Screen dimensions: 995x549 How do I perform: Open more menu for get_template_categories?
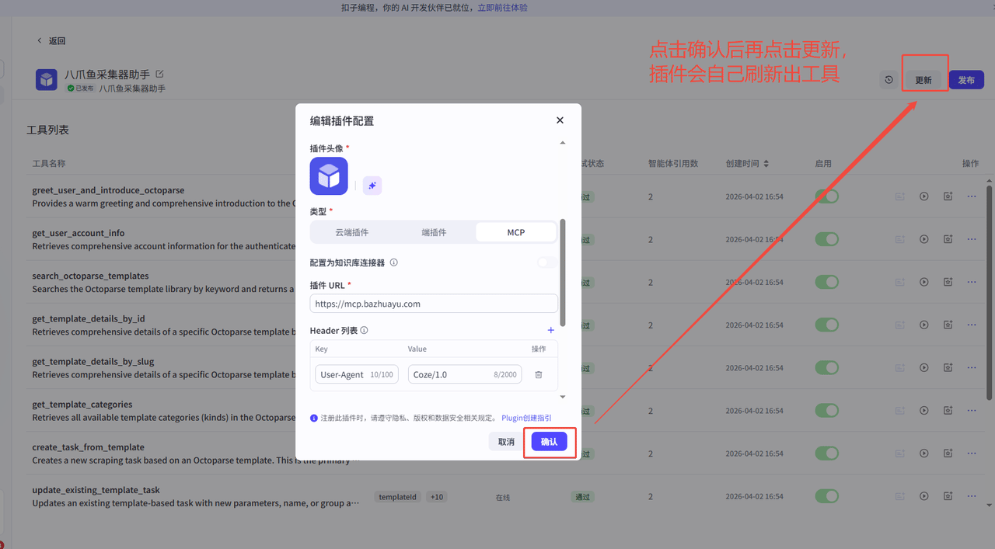[972, 411]
